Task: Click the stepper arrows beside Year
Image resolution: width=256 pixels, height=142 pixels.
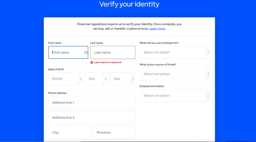Action: coord(133,79)
